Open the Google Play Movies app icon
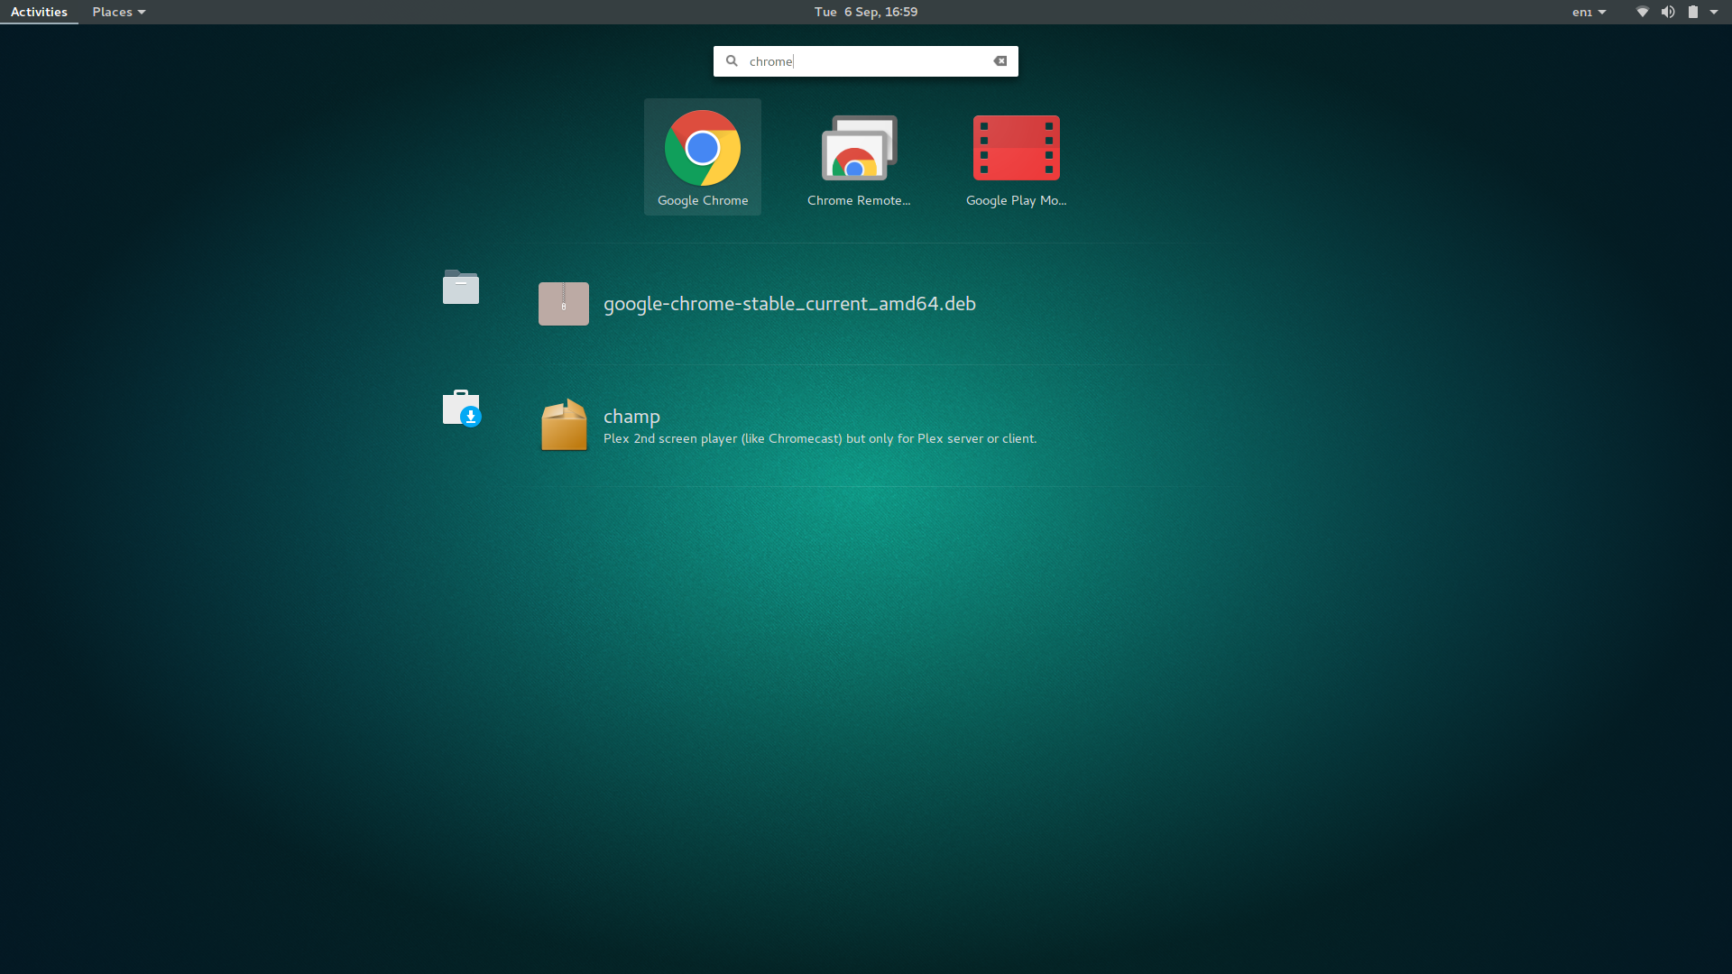The height and width of the screenshot is (974, 1732). (x=1016, y=148)
